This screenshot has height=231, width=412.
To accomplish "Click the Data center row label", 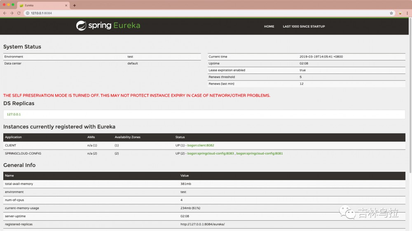I will (x=13, y=63).
